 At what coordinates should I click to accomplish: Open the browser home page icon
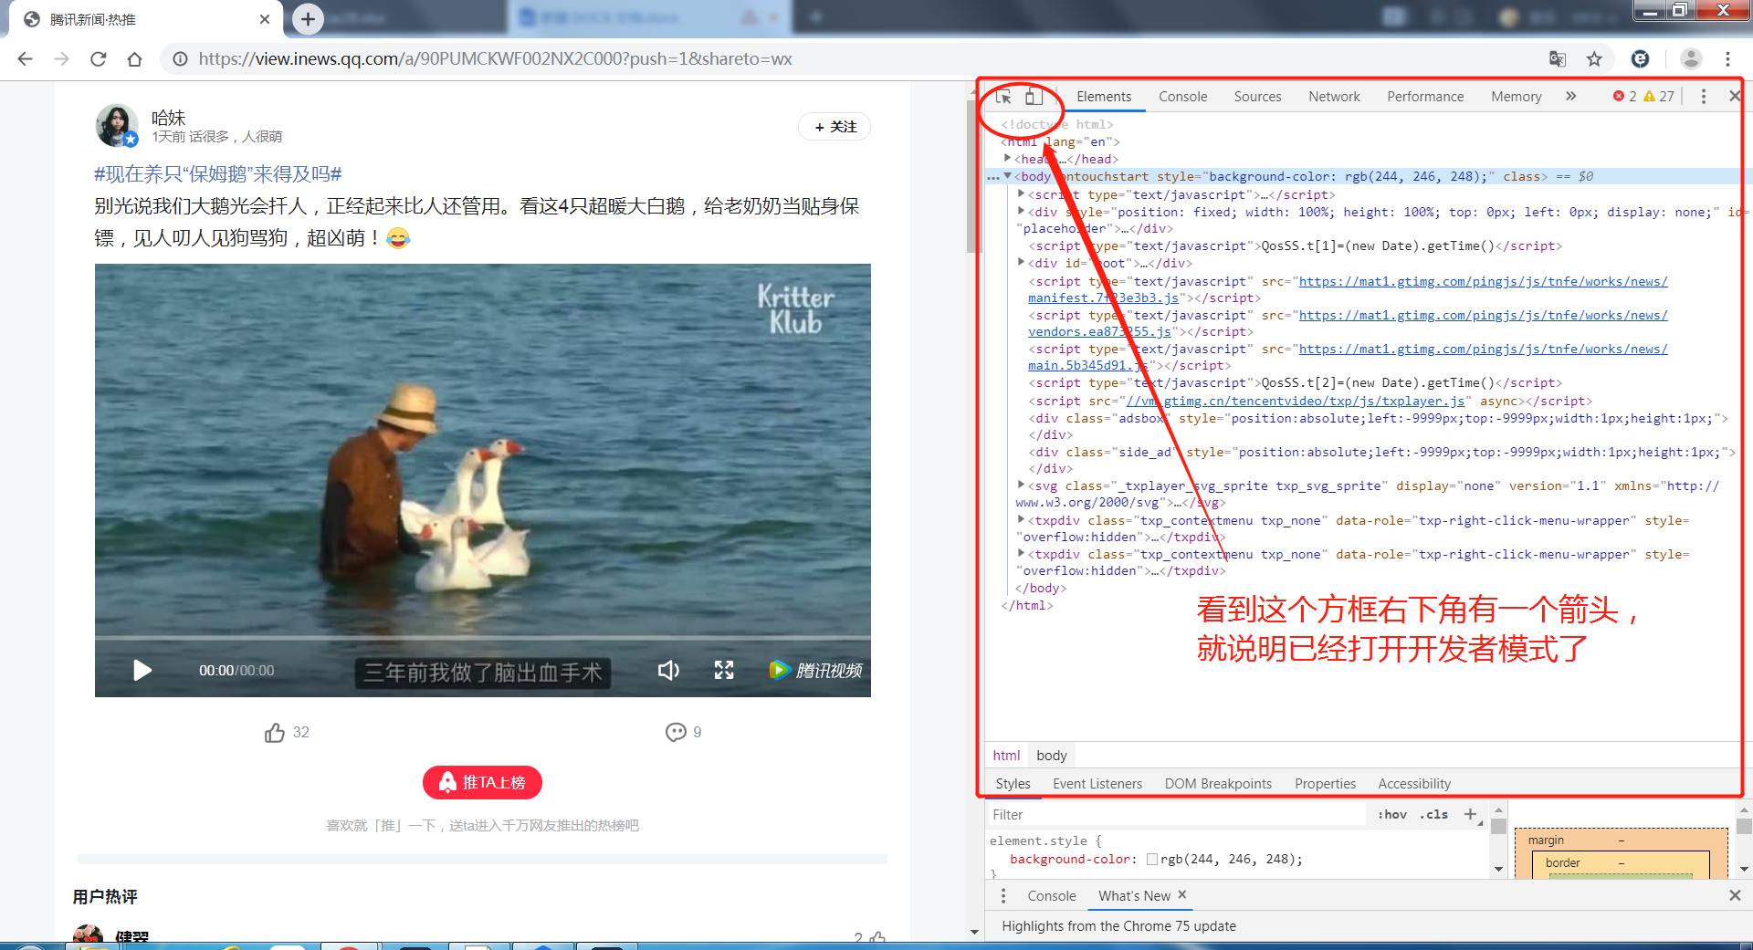point(134,59)
